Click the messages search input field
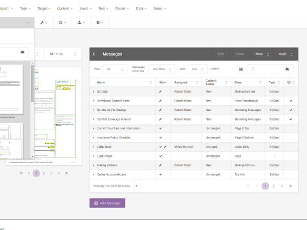The height and width of the screenshot is (230, 307). [270, 69]
